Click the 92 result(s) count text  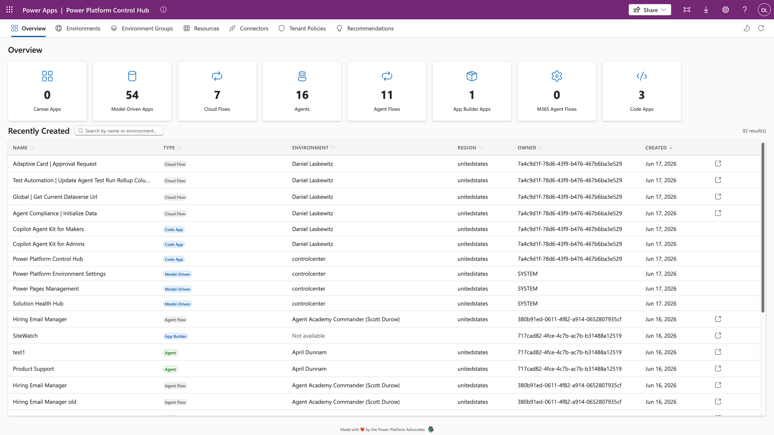754,131
